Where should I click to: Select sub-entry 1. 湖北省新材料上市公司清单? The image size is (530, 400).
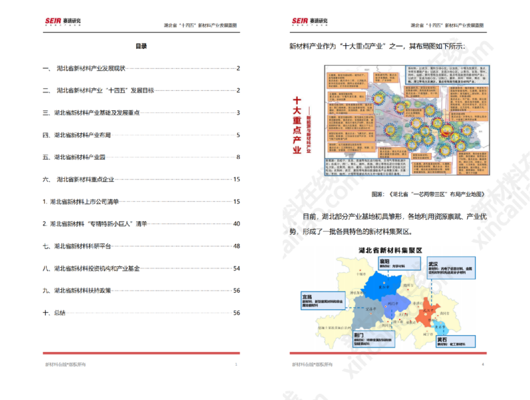click(141, 201)
